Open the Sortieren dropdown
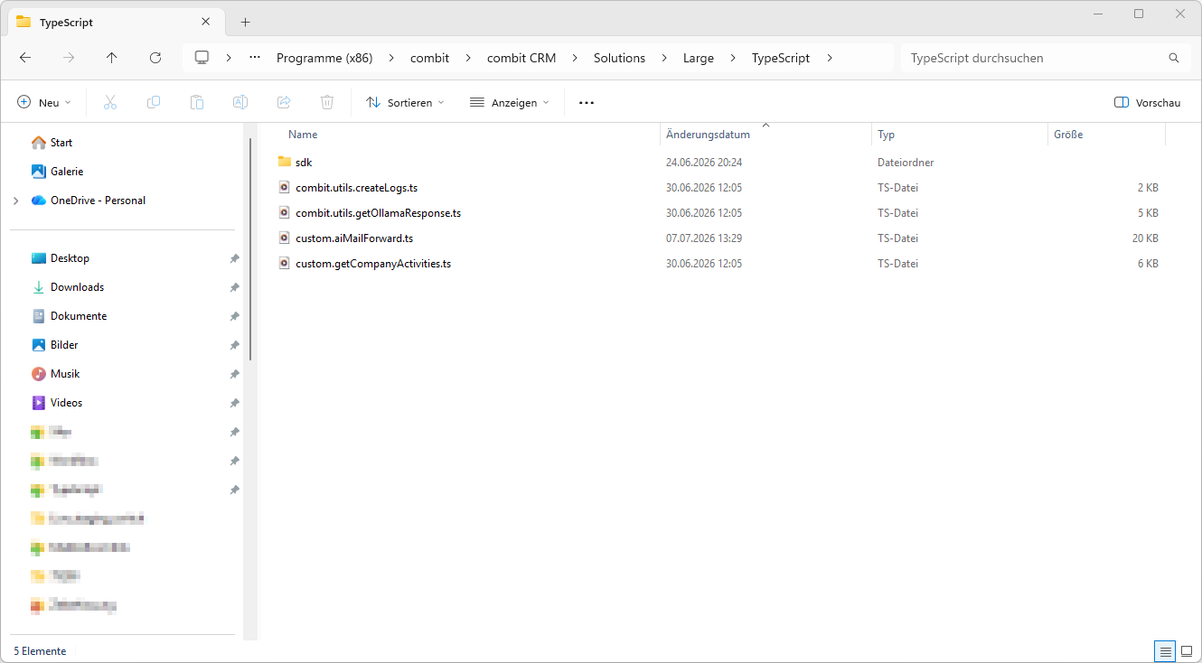The image size is (1202, 663). tap(405, 103)
